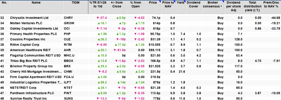Select the Molten Ventures PLC row
281x100 pixels.
[x=140, y=23]
